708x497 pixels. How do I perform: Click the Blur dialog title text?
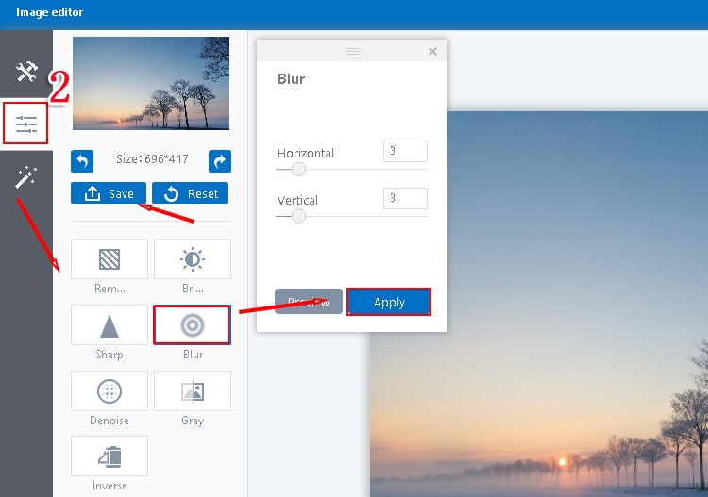click(292, 79)
